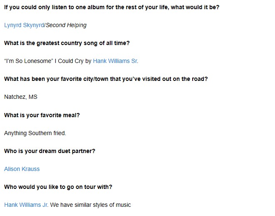Select the favorite meal question heading
Viewport: 275px width, 216px height.
point(42,115)
